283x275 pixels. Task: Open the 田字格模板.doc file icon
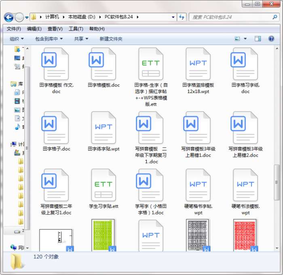103,64
